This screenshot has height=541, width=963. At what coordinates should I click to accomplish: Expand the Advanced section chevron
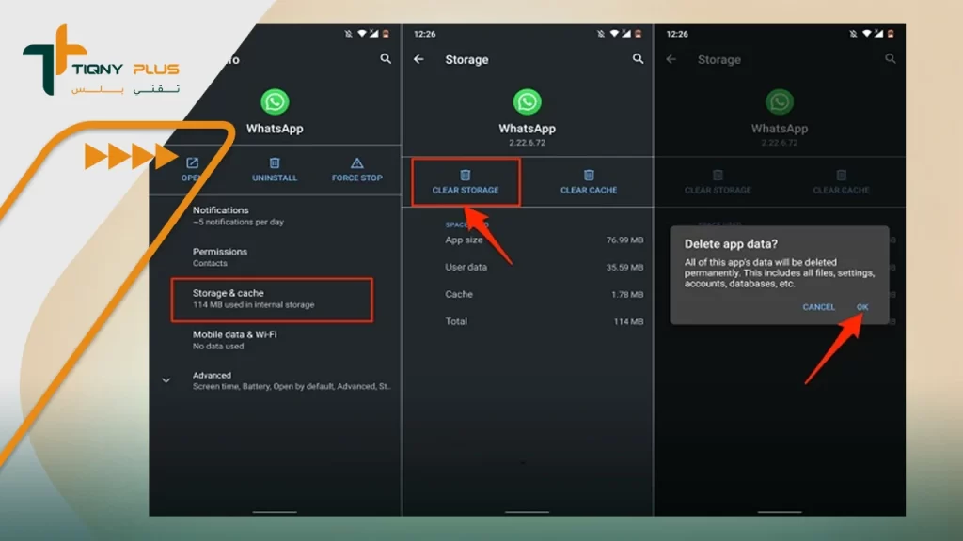pyautogui.click(x=166, y=380)
